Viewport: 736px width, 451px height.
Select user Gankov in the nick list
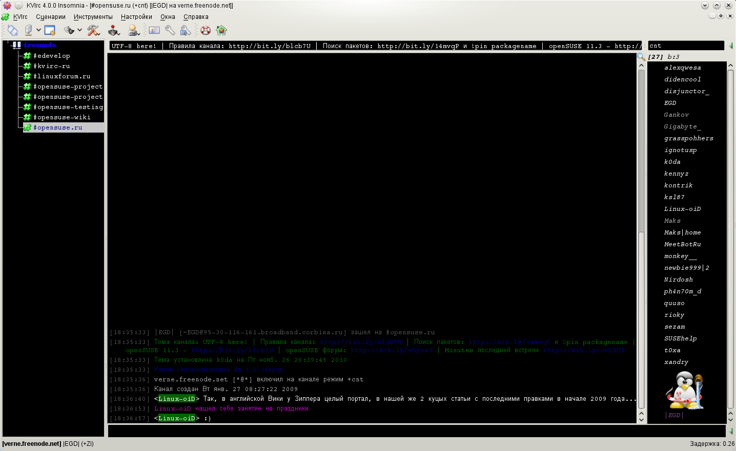point(676,115)
